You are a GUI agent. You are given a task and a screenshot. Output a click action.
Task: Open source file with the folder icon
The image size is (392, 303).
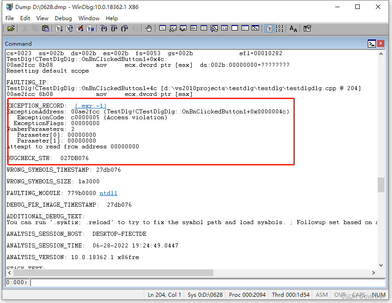coord(11,29)
